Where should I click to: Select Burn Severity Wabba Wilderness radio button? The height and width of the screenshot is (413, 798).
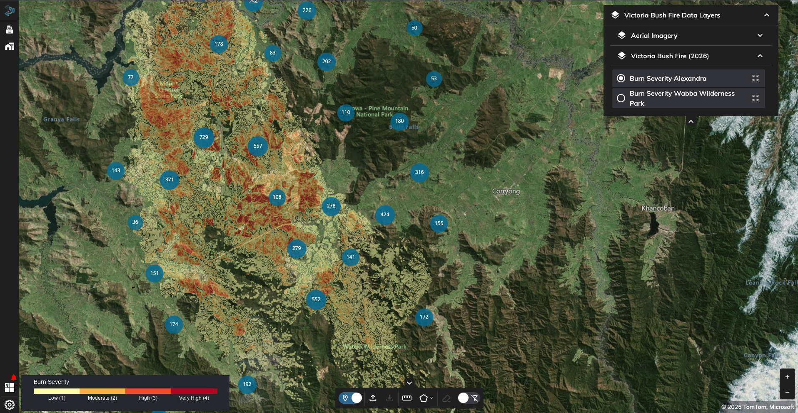[x=621, y=98]
